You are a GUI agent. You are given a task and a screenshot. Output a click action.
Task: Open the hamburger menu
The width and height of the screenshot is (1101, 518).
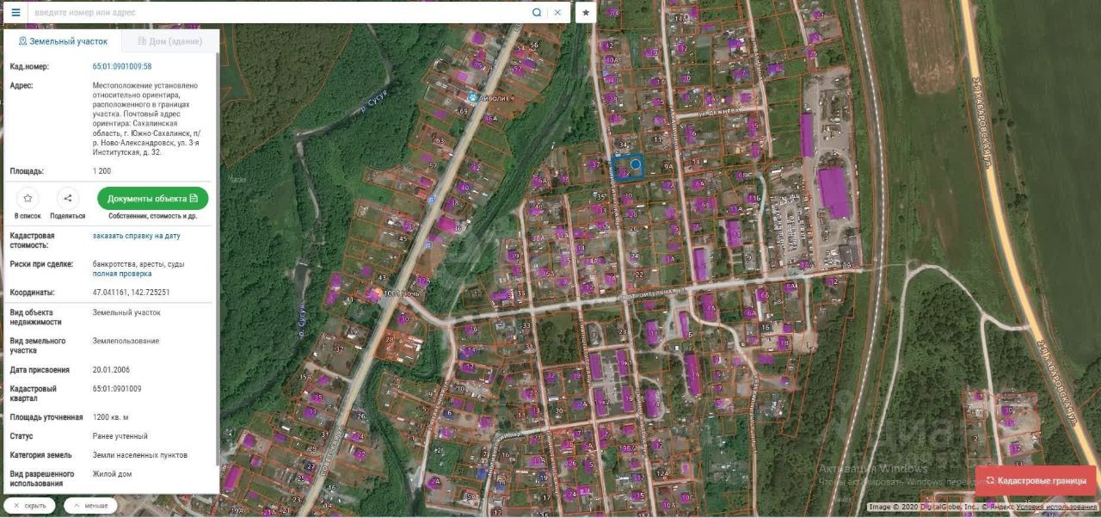tap(15, 12)
